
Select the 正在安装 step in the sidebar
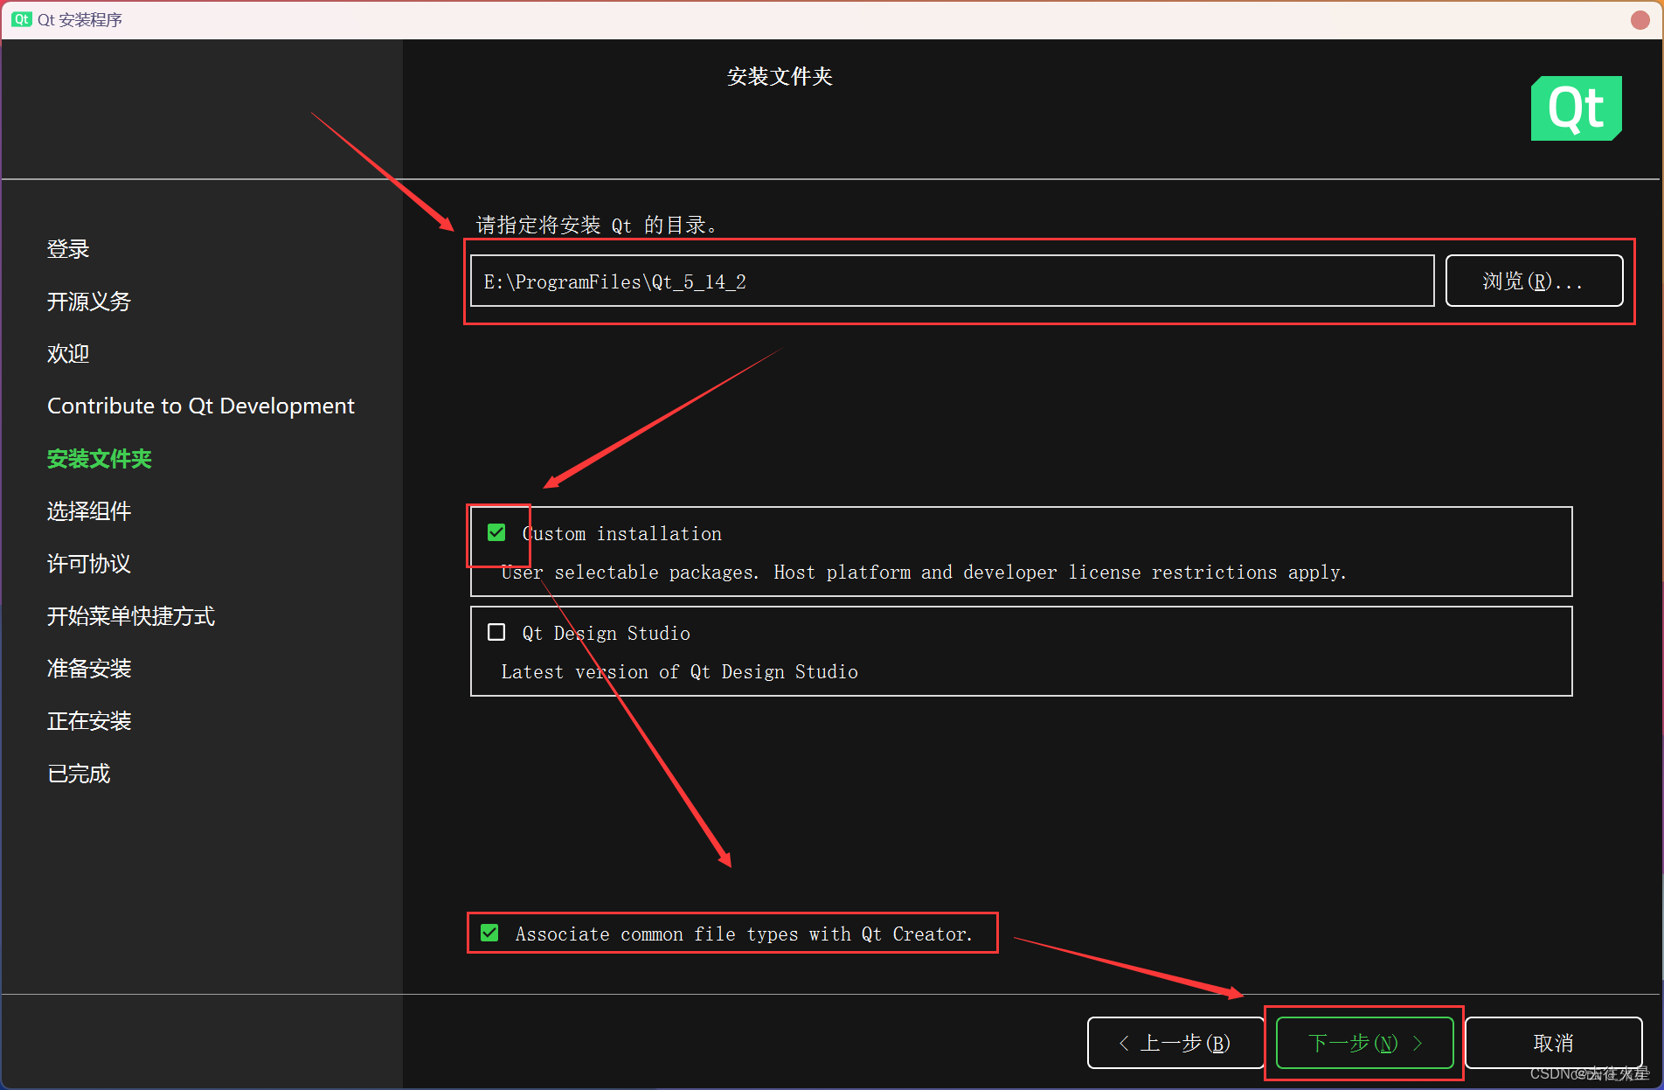(x=89, y=721)
